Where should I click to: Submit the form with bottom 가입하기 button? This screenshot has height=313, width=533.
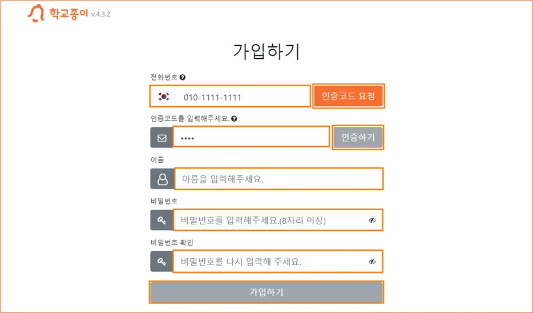coord(266,292)
